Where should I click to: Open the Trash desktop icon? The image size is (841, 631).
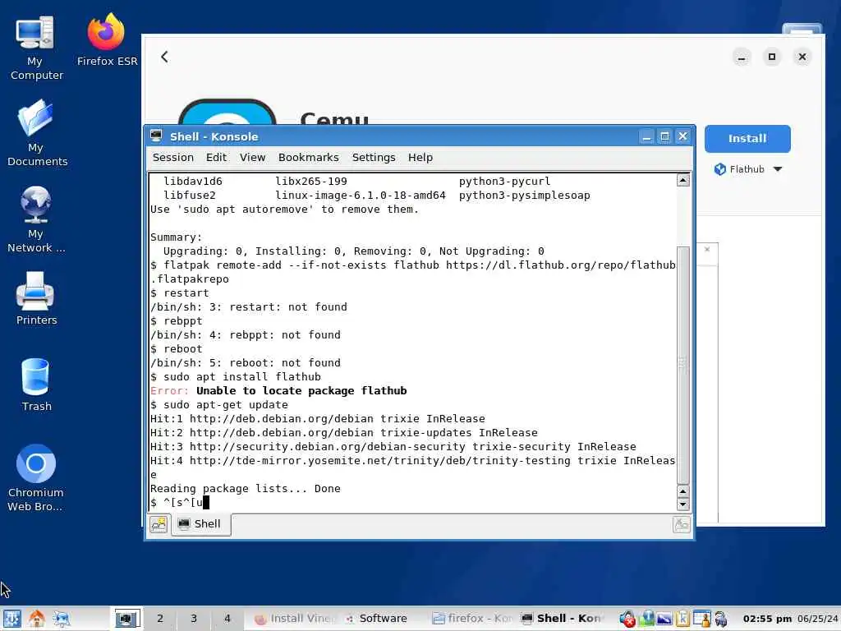36,385
